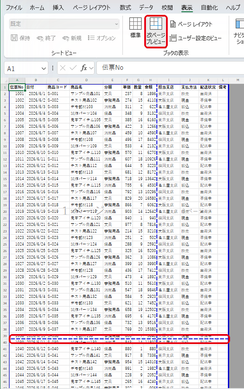Select row header 10
The width and height of the screenshot is (244, 389).
[5, 146]
